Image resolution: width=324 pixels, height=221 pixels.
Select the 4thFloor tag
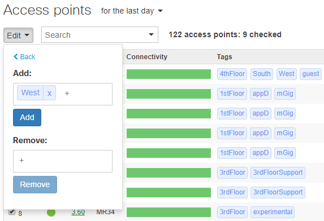tap(232, 74)
